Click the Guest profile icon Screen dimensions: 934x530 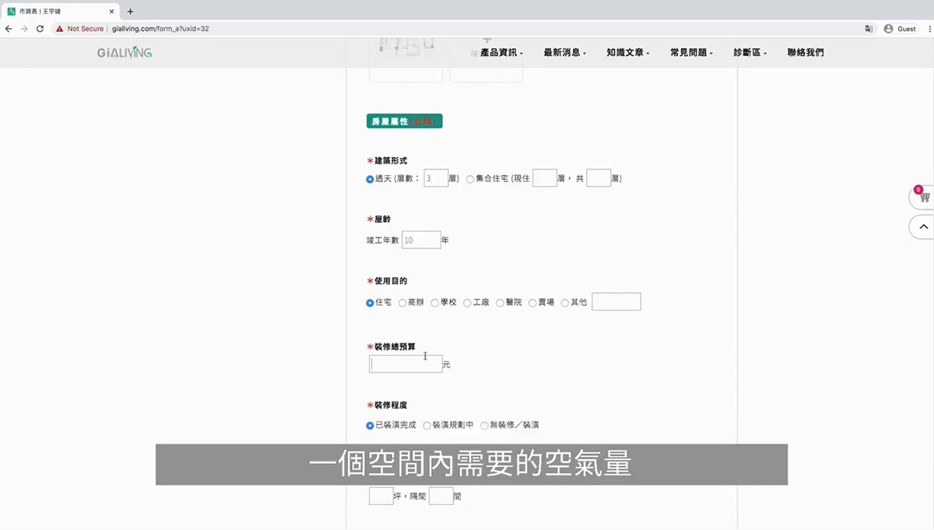[889, 29]
